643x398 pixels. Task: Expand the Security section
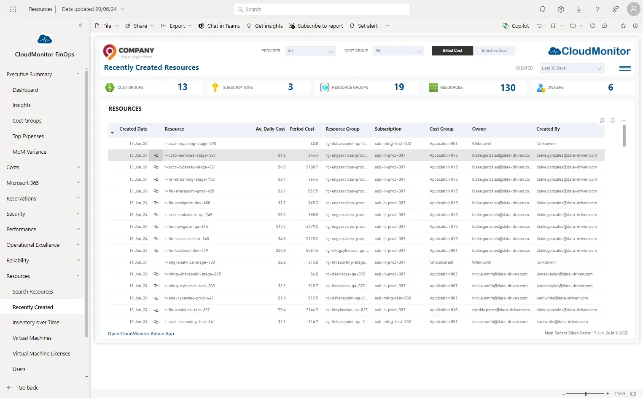coord(78,214)
